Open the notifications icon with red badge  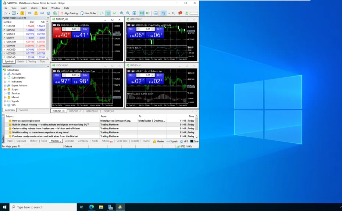(x=180, y=13)
